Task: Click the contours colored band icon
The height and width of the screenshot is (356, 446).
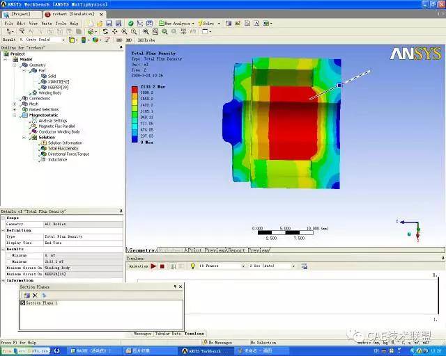Action: (x=84, y=40)
